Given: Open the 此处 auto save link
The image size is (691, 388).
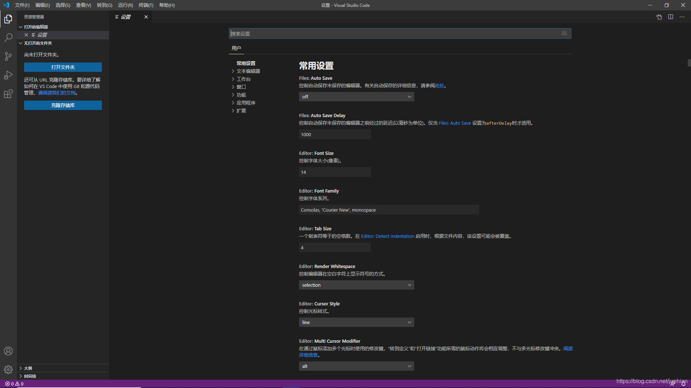Looking at the screenshot, I should 439,86.
